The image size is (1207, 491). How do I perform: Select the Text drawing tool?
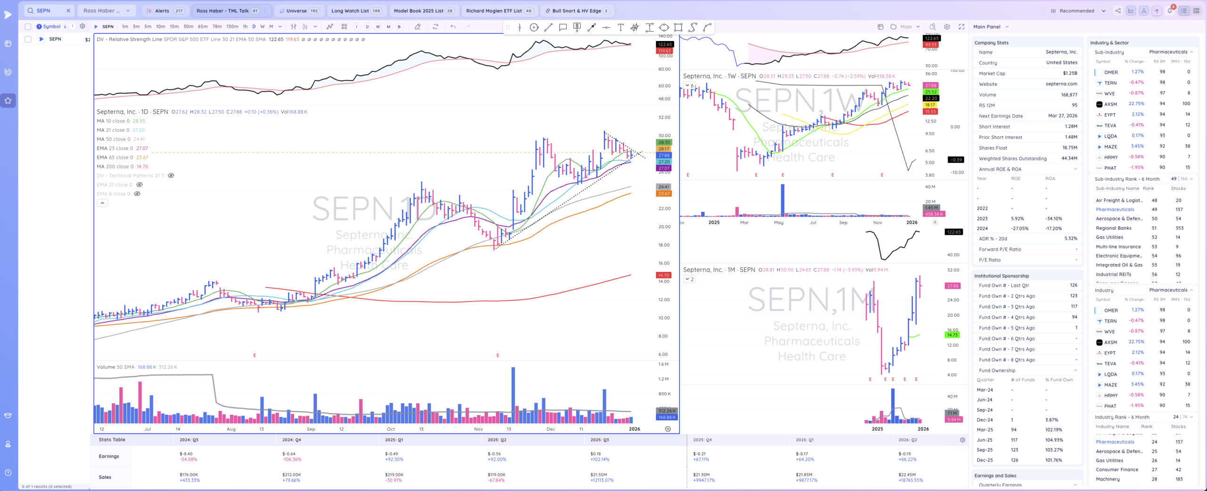click(x=620, y=27)
